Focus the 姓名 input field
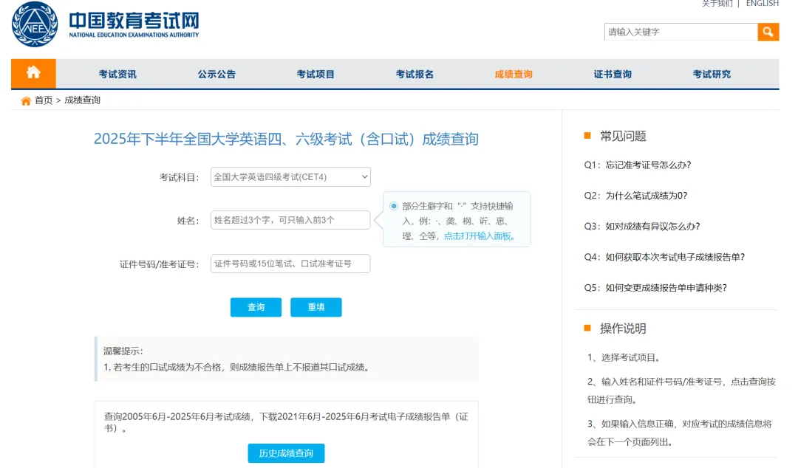The height and width of the screenshot is (468, 798). pos(290,220)
